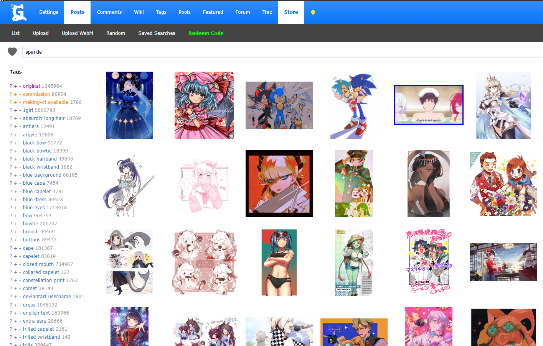Click the 'deviantart username' tag

(47, 297)
